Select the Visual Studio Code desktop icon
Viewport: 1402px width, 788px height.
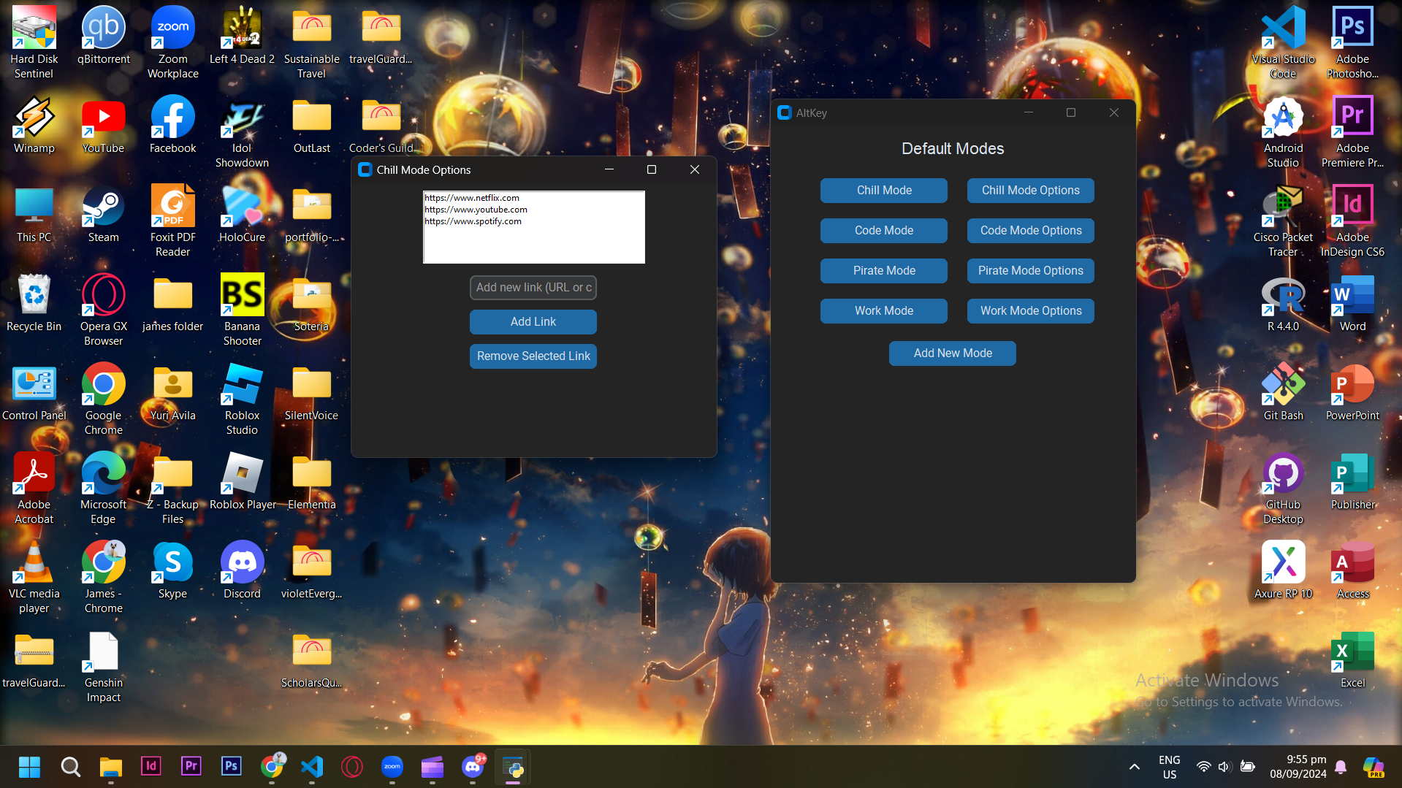[1284, 42]
